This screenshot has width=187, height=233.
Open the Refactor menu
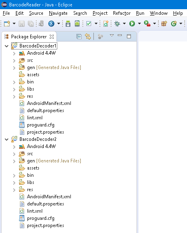(x=122, y=13)
